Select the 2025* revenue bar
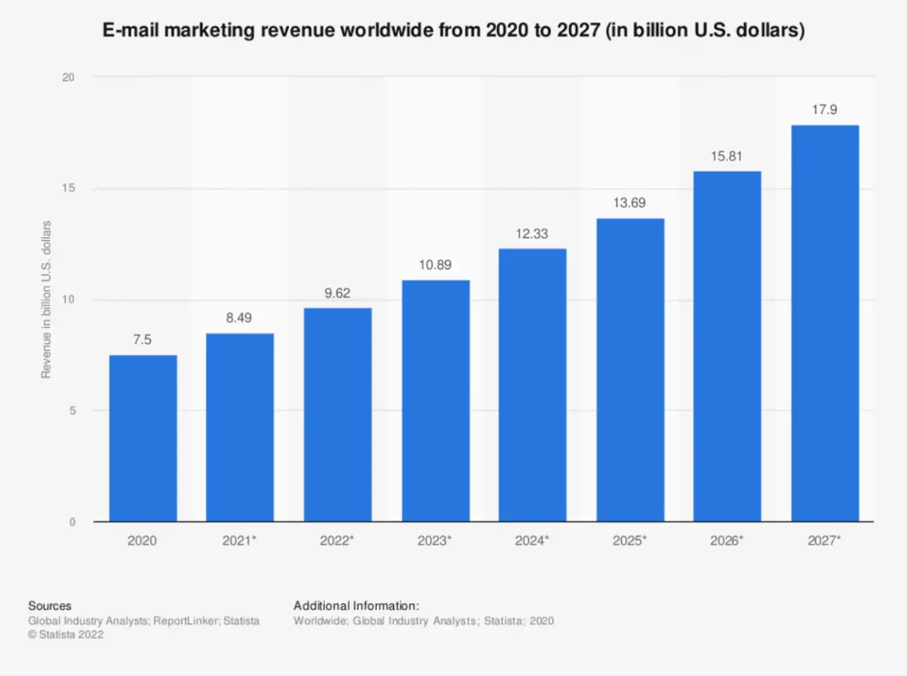Image resolution: width=907 pixels, height=676 pixels. pyautogui.click(x=630, y=368)
